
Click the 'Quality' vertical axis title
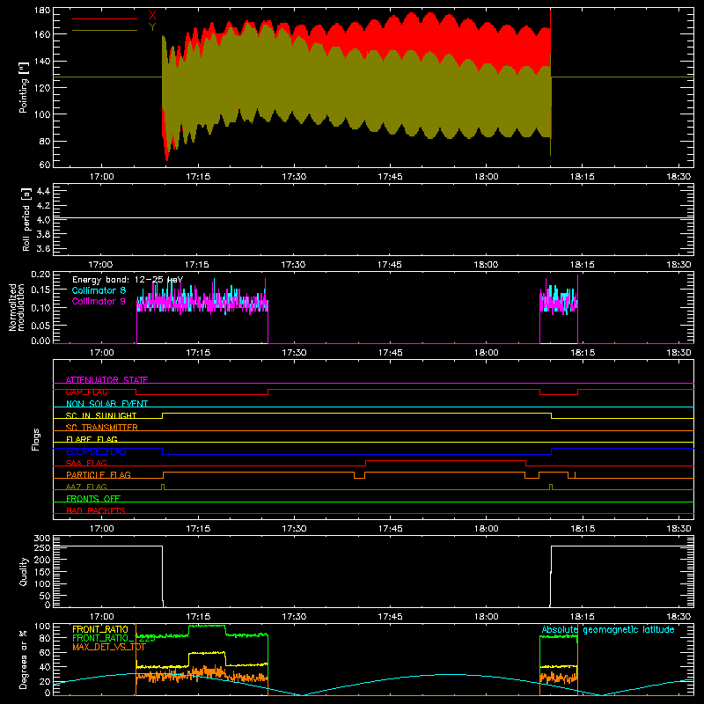(24, 571)
